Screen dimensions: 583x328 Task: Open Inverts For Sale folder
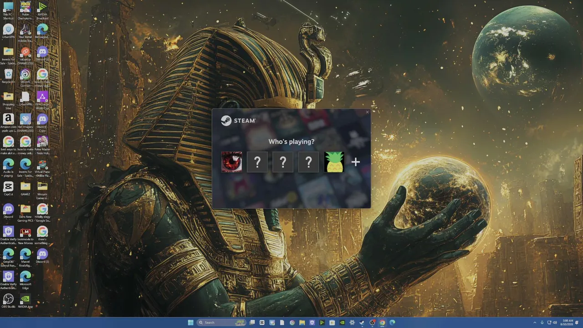click(8, 56)
